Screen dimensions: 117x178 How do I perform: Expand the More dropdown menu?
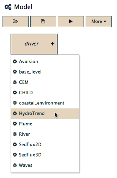(x=98, y=22)
